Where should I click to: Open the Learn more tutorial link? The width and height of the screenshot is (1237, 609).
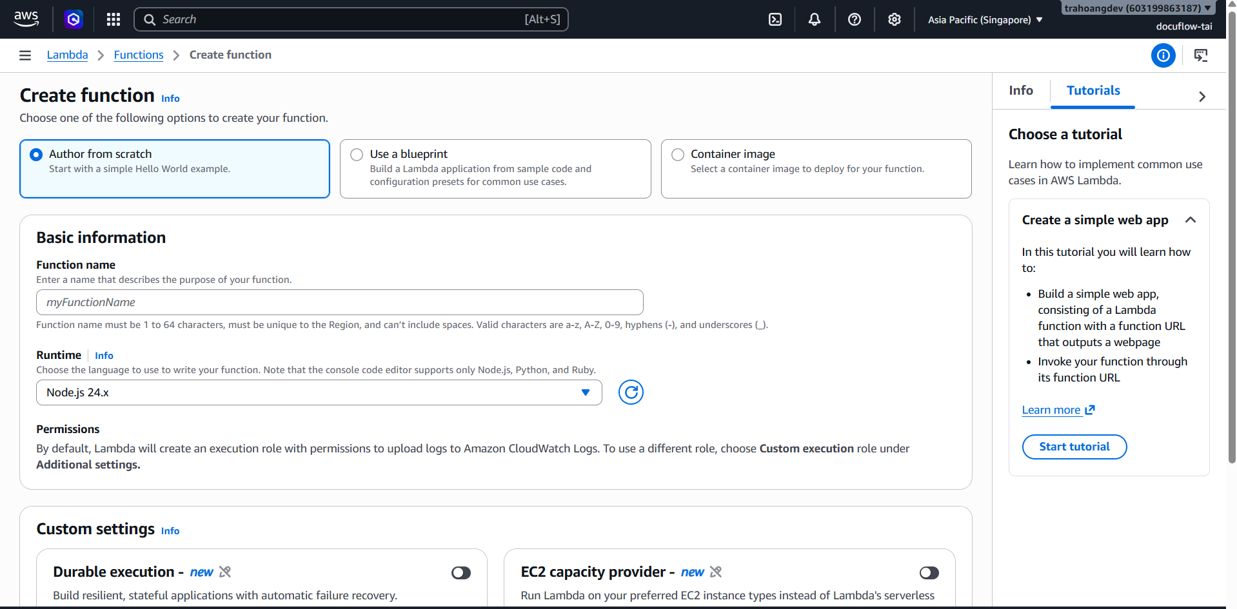1051,410
